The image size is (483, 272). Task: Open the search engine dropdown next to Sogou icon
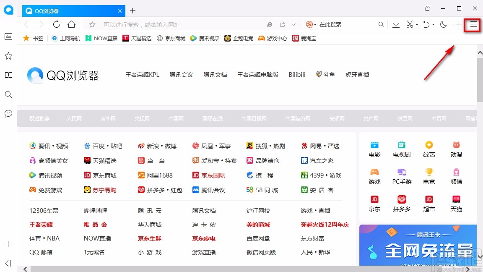click(x=315, y=24)
